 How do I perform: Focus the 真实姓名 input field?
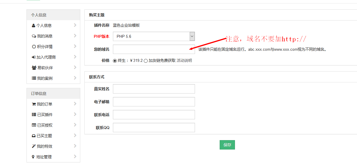(x=154, y=89)
